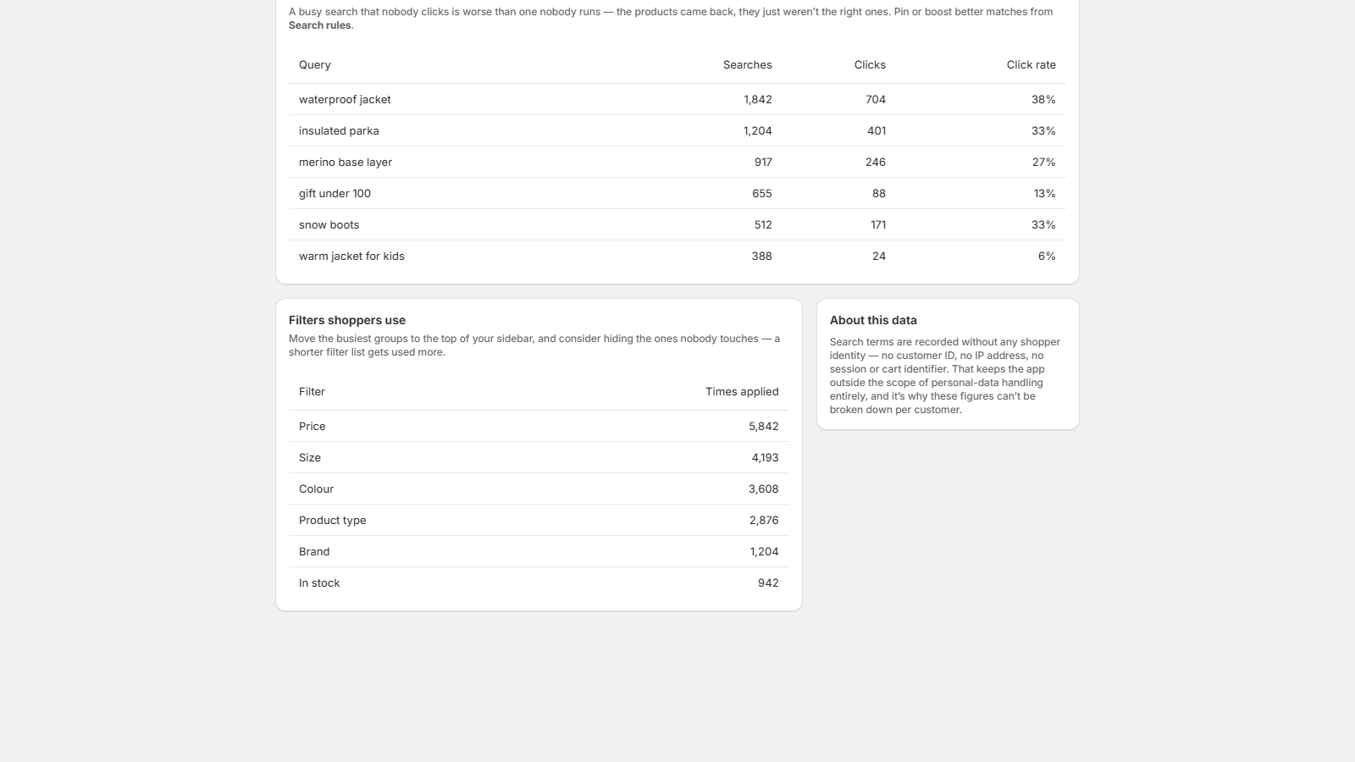The height and width of the screenshot is (762, 1355).
Task: Select the Price filter row
Action: 539,426
